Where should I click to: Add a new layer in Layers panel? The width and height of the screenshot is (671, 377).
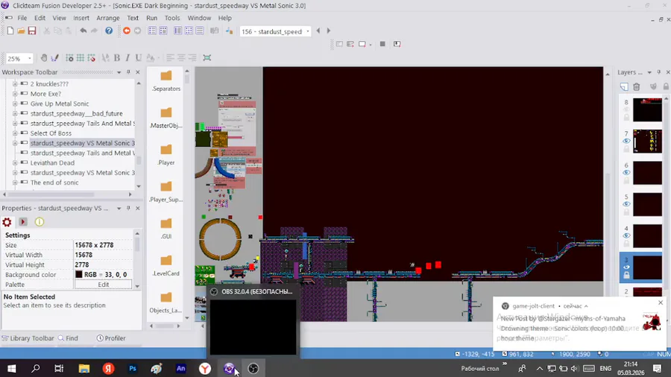pyautogui.click(x=624, y=86)
